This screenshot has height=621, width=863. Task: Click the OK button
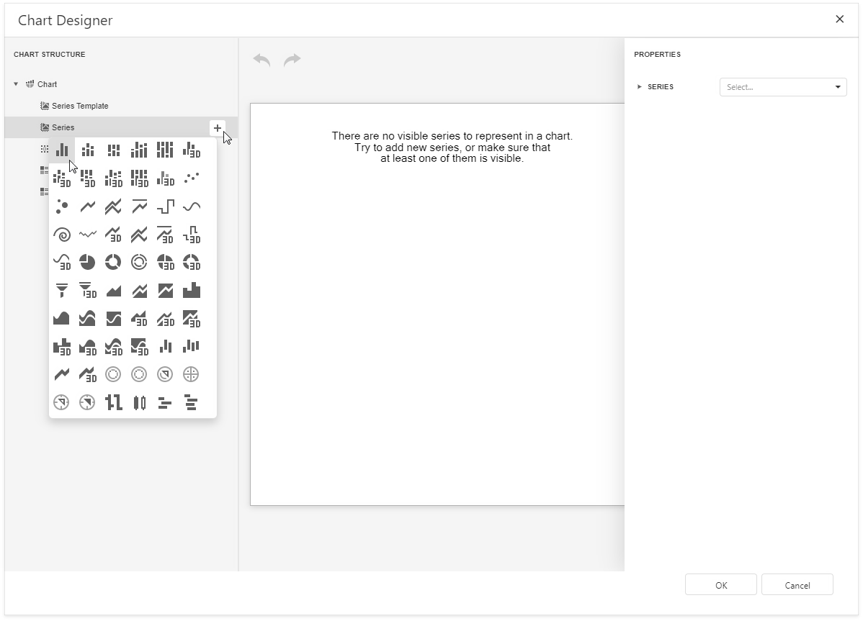pos(720,584)
